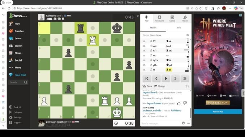Step forward one move
Image resolution: width=245 pixels, height=137 pixels.
click(175, 78)
